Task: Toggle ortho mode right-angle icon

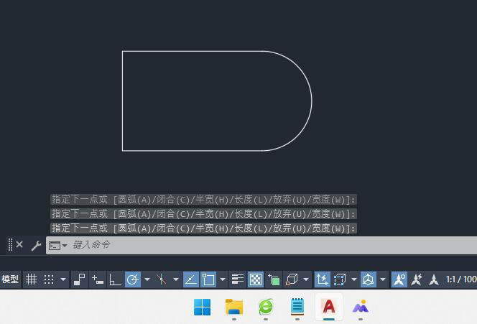Action: pyautogui.click(x=115, y=279)
